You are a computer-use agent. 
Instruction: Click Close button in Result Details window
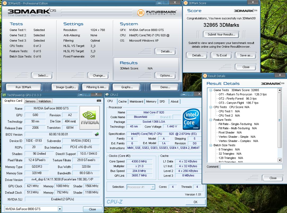click(273, 178)
